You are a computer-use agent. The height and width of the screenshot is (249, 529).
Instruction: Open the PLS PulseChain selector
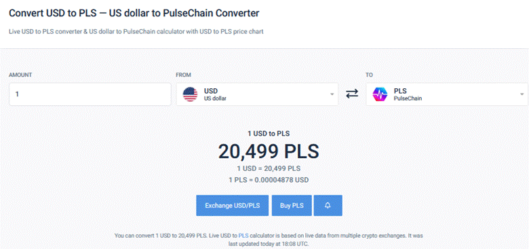coord(448,94)
